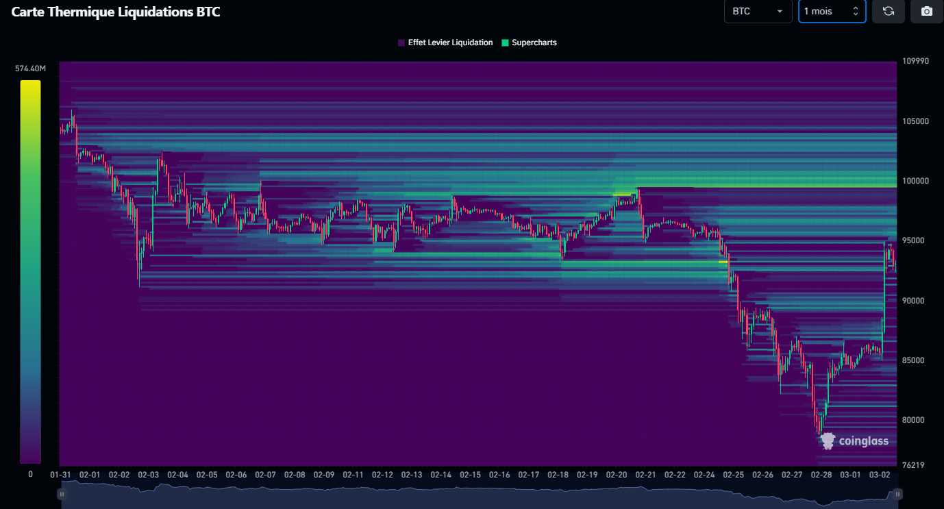Click the yellow top of the heatmap color scale

[30, 84]
